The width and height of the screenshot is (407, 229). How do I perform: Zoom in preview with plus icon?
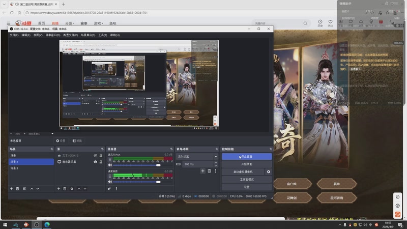click(x=24, y=134)
